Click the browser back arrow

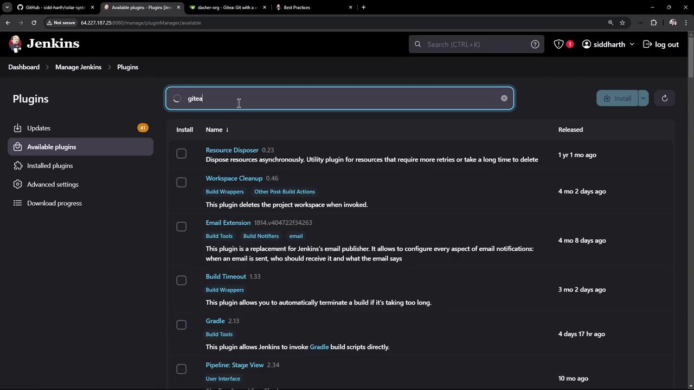[8, 23]
